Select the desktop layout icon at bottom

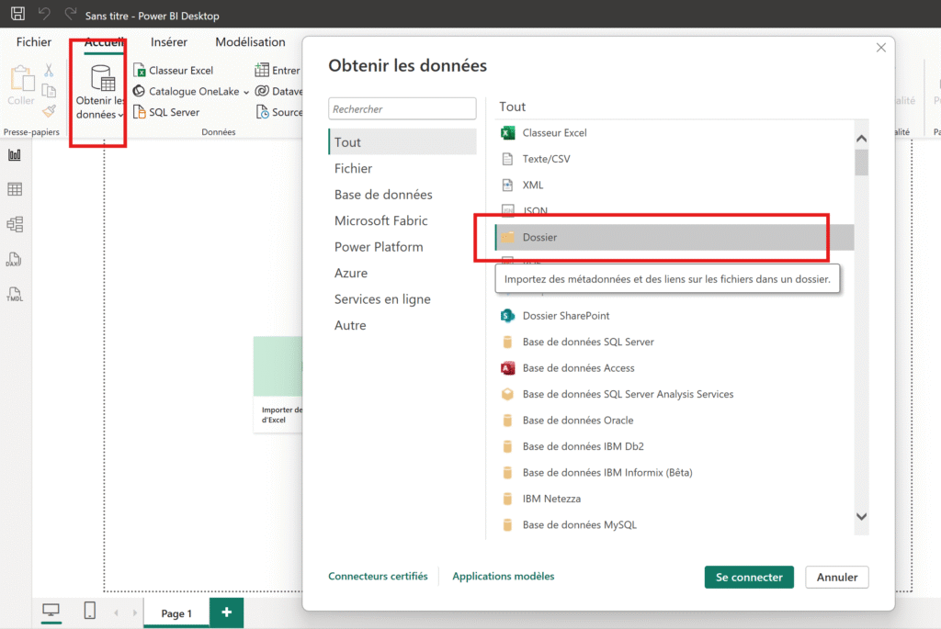click(51, 612)
